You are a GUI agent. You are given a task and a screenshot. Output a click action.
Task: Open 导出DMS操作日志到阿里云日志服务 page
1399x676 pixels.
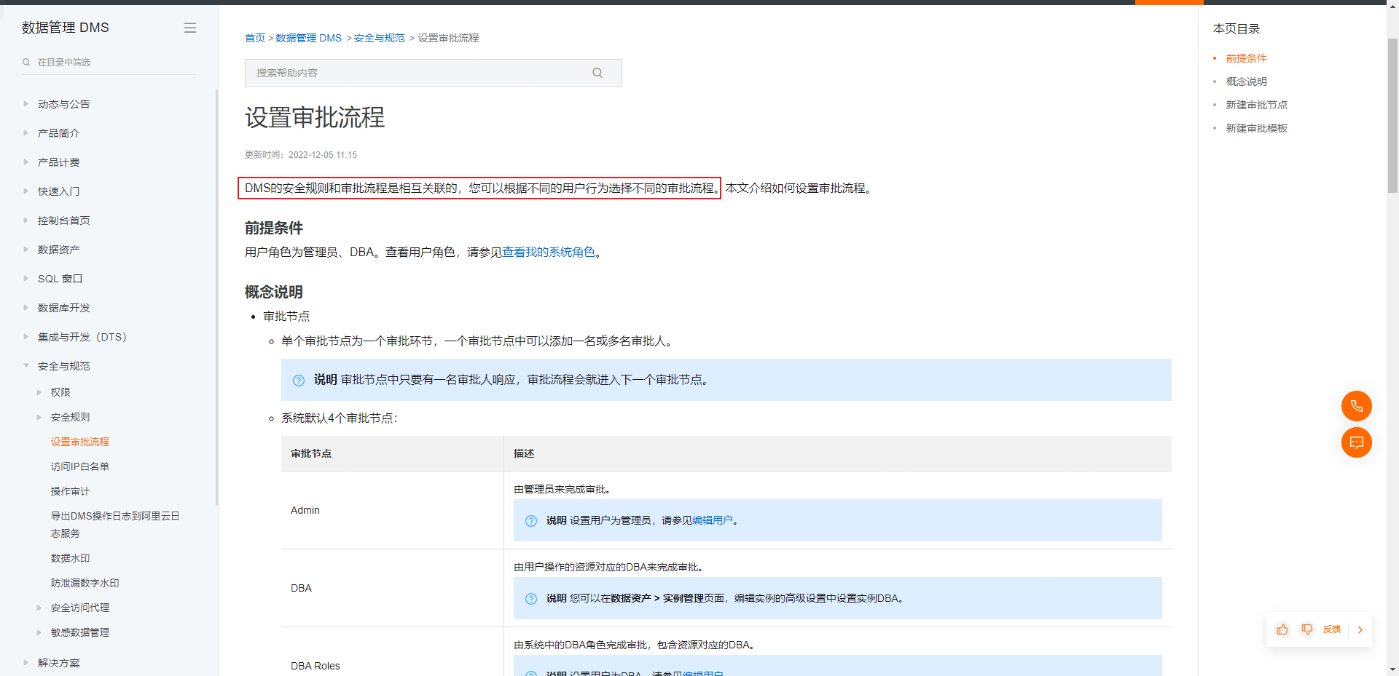[x=115, y=525]
